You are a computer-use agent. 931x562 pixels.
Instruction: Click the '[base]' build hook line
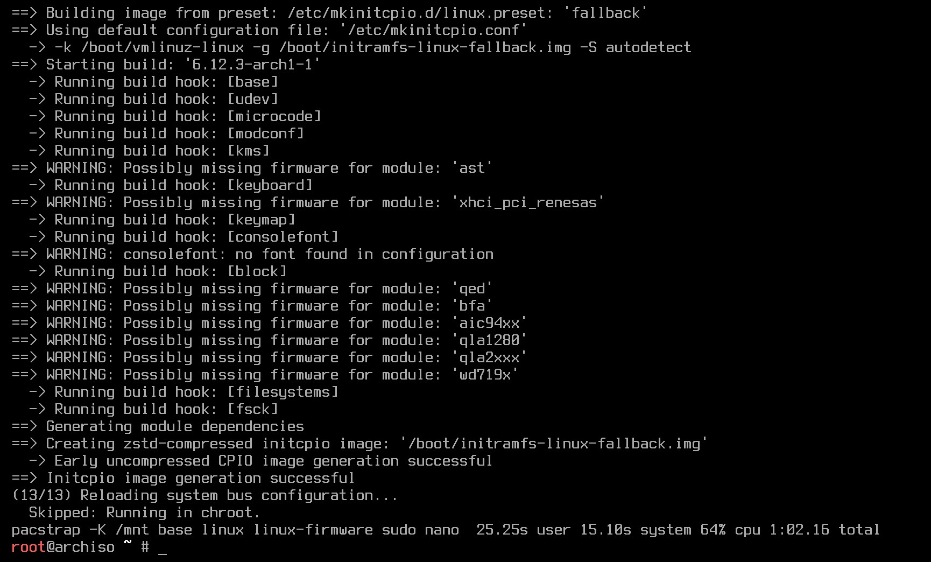(154, 82)
